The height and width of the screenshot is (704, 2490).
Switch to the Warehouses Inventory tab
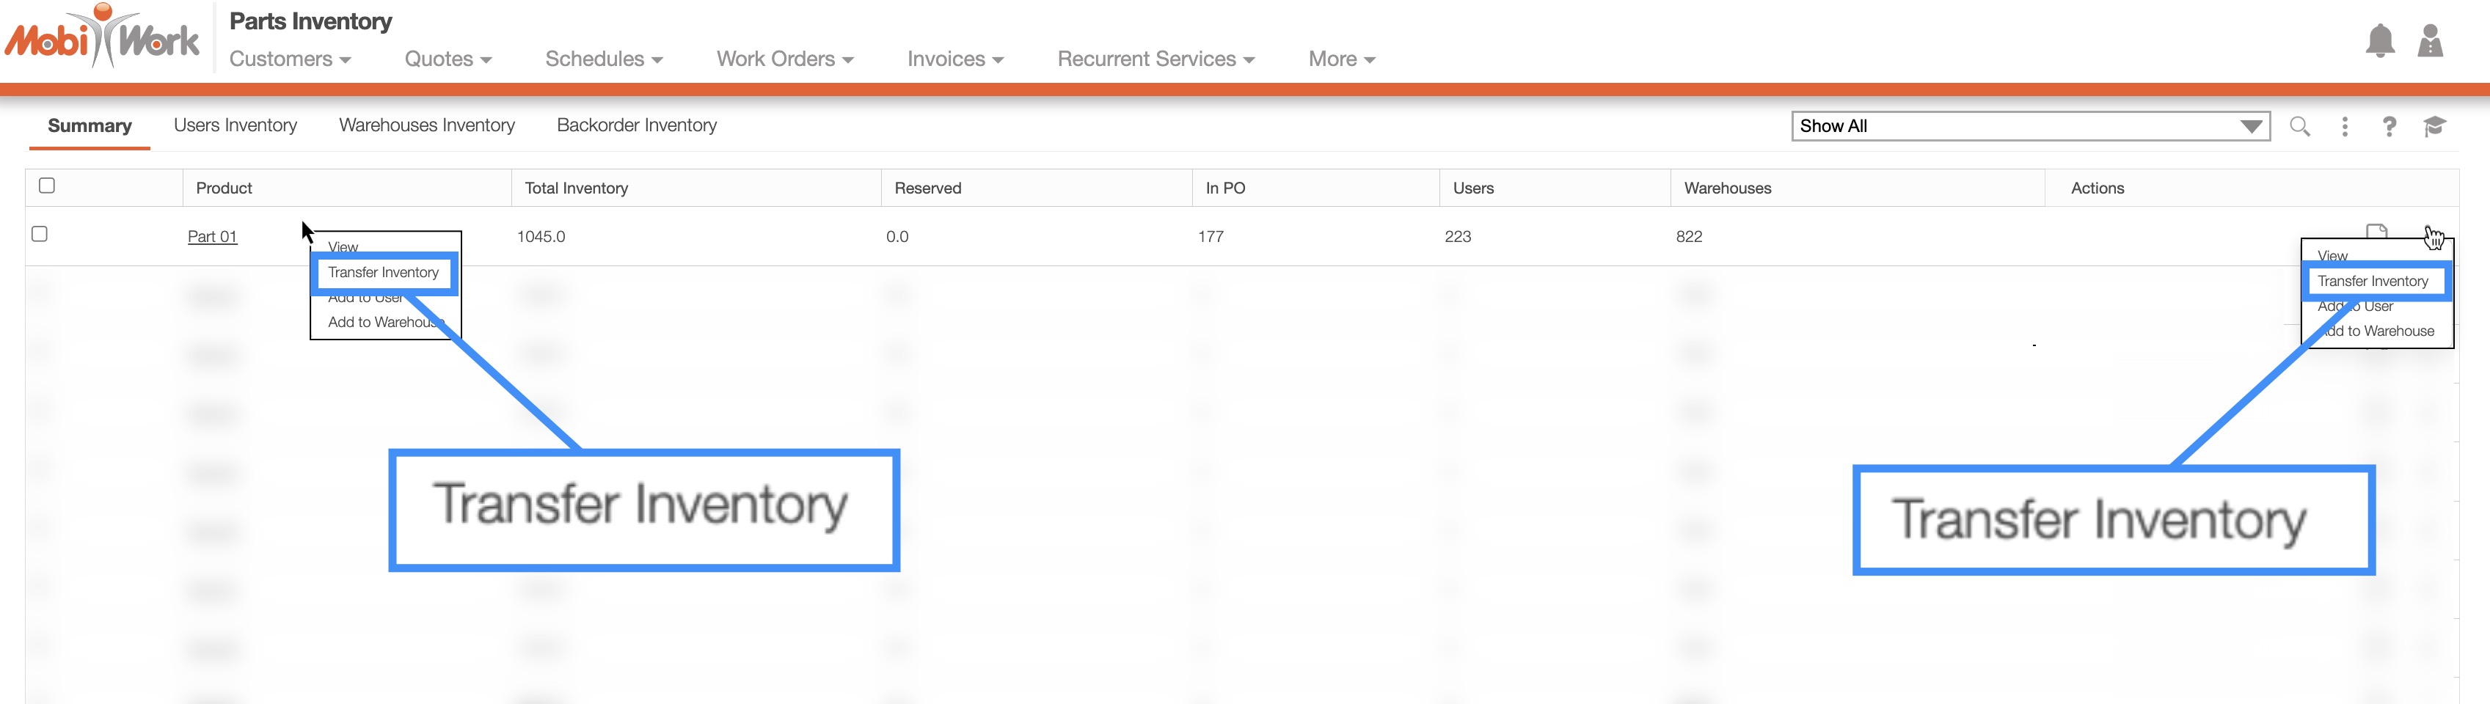(426, 125)
